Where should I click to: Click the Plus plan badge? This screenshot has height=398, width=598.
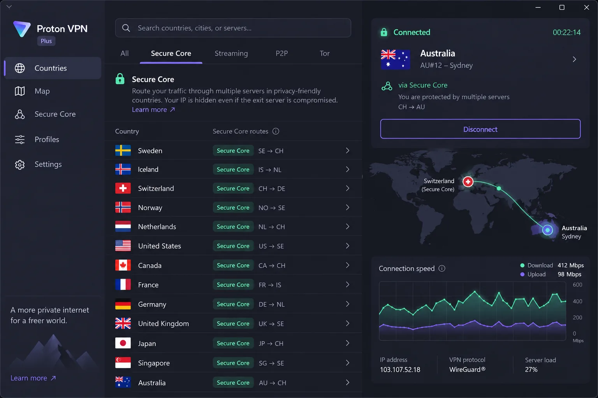point(46,41)
